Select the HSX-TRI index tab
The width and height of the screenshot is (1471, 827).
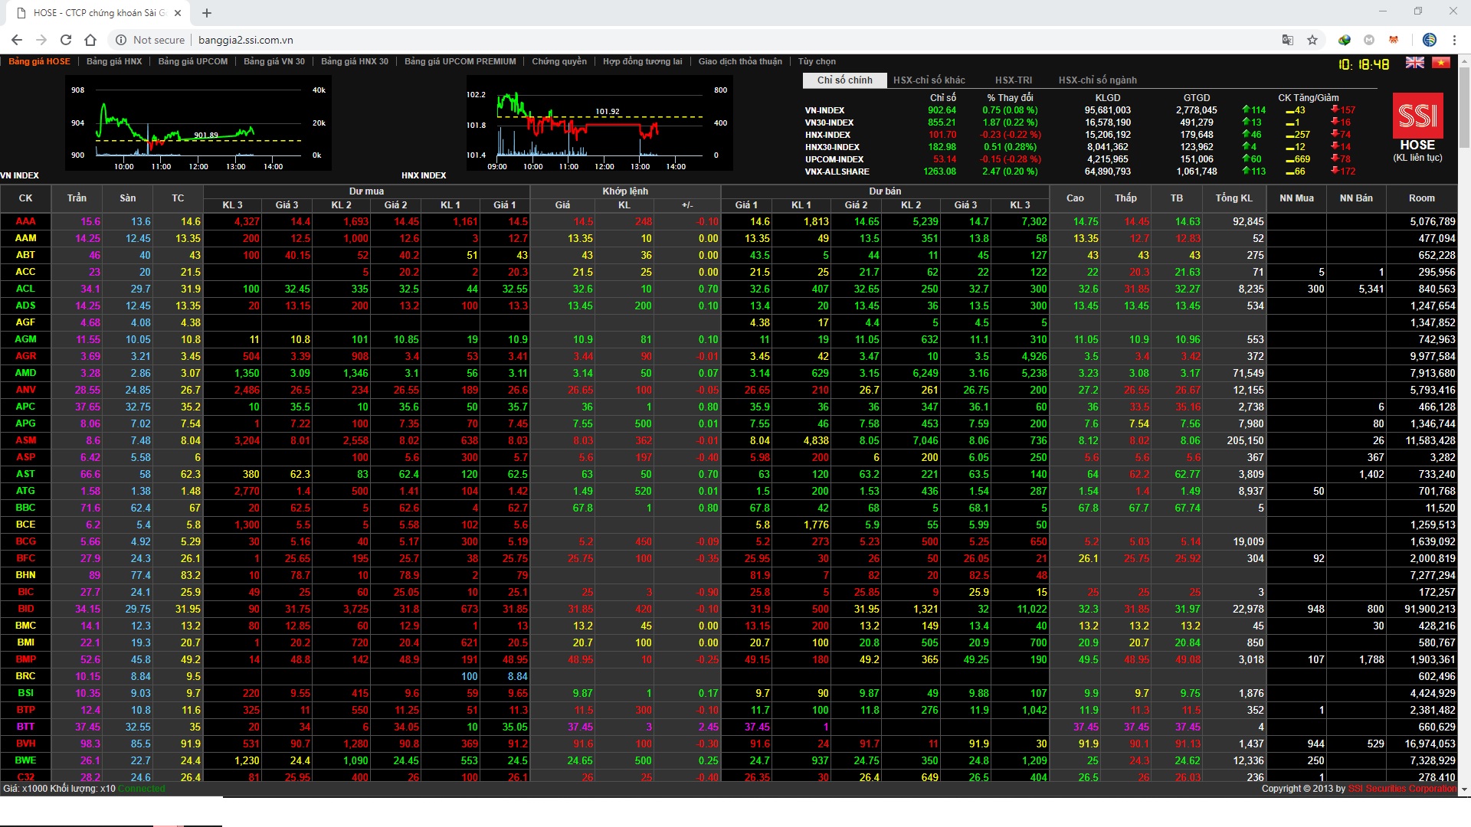(x=1013, y=80)
